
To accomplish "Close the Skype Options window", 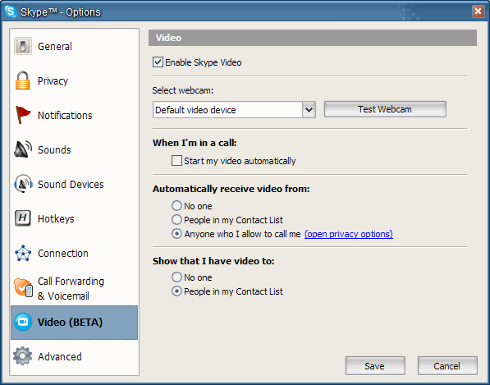I will [478, 11].
